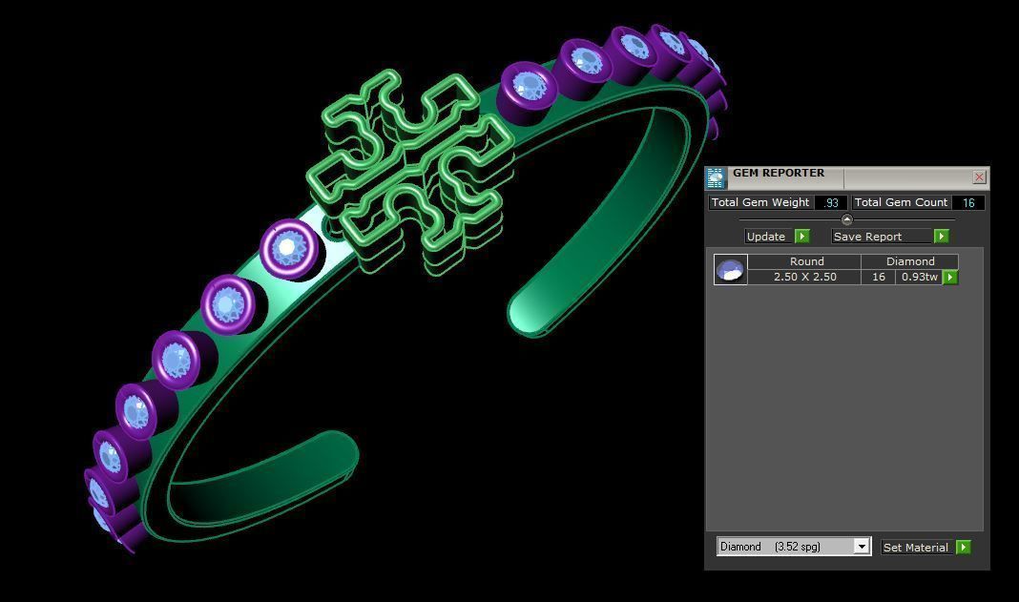Click the GEM REPORTER title bar text
The image size is (1019, 602).
pos(779,173)
